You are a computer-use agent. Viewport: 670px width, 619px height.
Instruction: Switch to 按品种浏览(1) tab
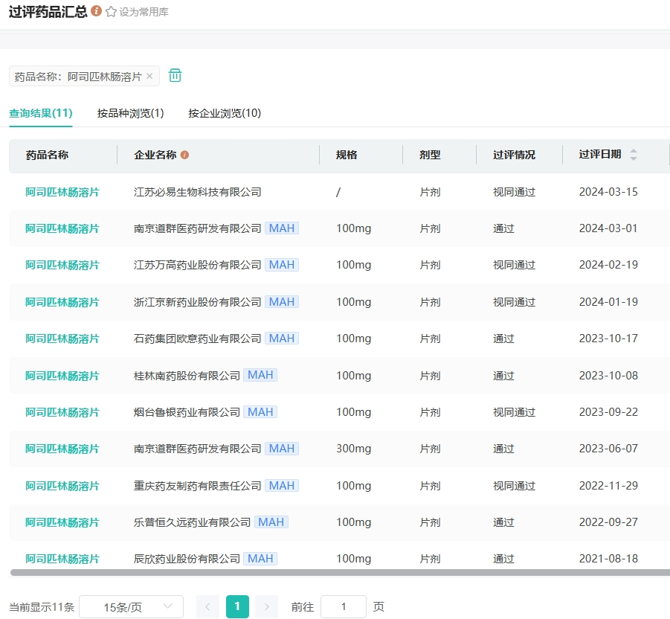(x=130, y=113)
